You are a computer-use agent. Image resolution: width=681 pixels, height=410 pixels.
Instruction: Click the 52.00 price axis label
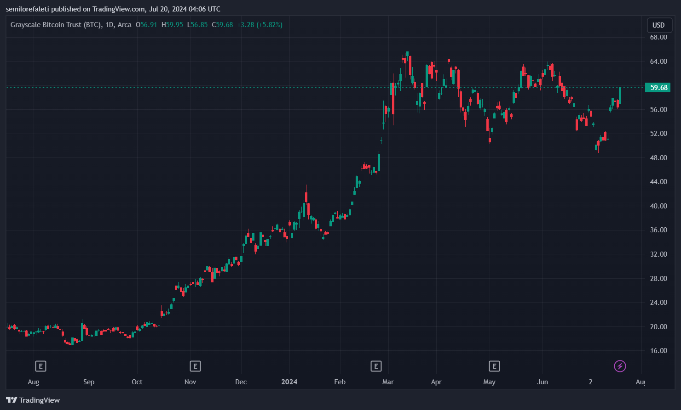[x=658, y=134]
